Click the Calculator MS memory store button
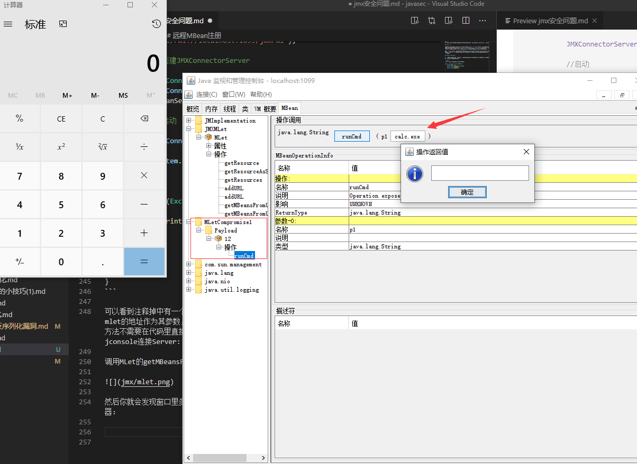 point(123,96)
